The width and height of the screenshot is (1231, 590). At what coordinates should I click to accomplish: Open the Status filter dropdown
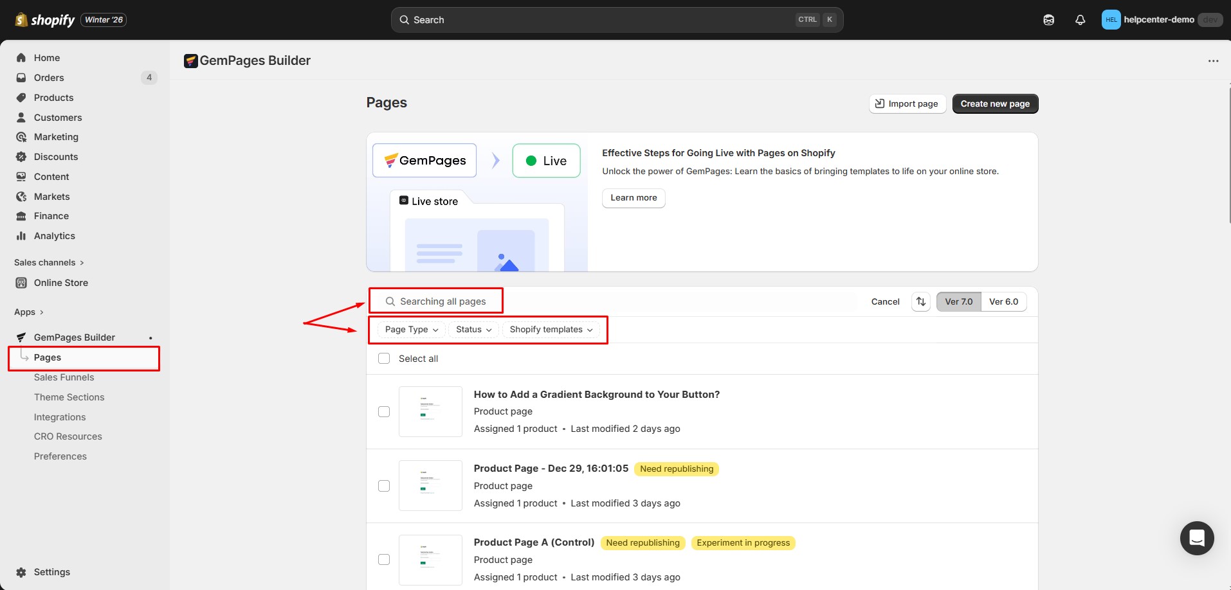tap(473, 329)
